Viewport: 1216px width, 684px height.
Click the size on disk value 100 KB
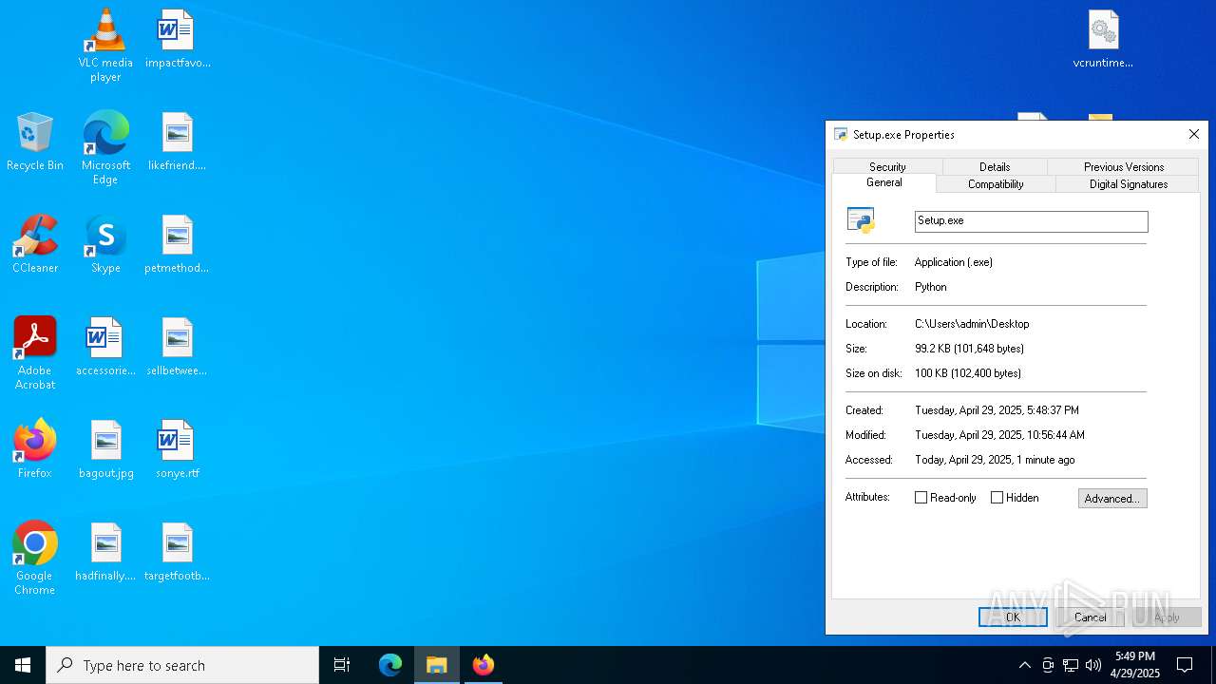pyautogui.click(x=968, y=373)
